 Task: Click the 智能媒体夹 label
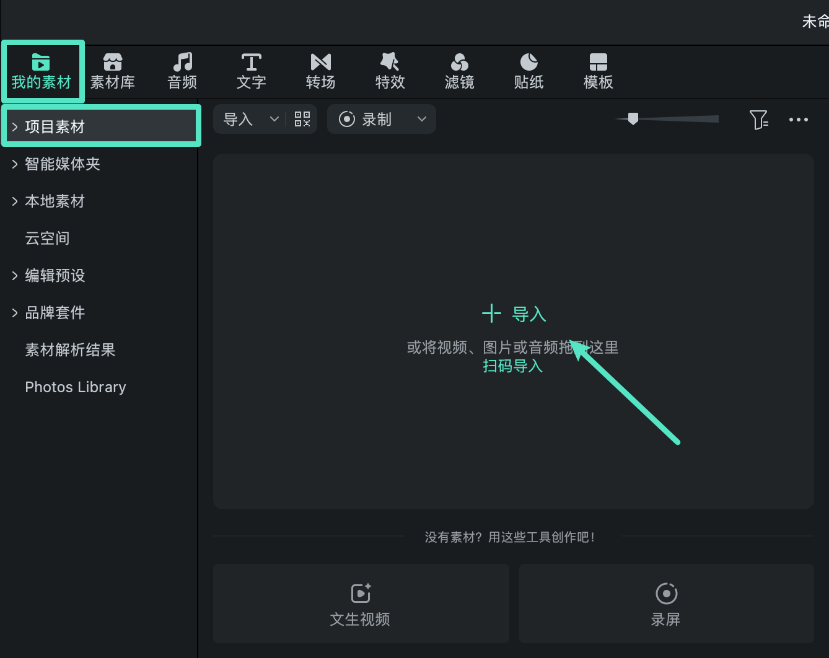click(63, 164)
